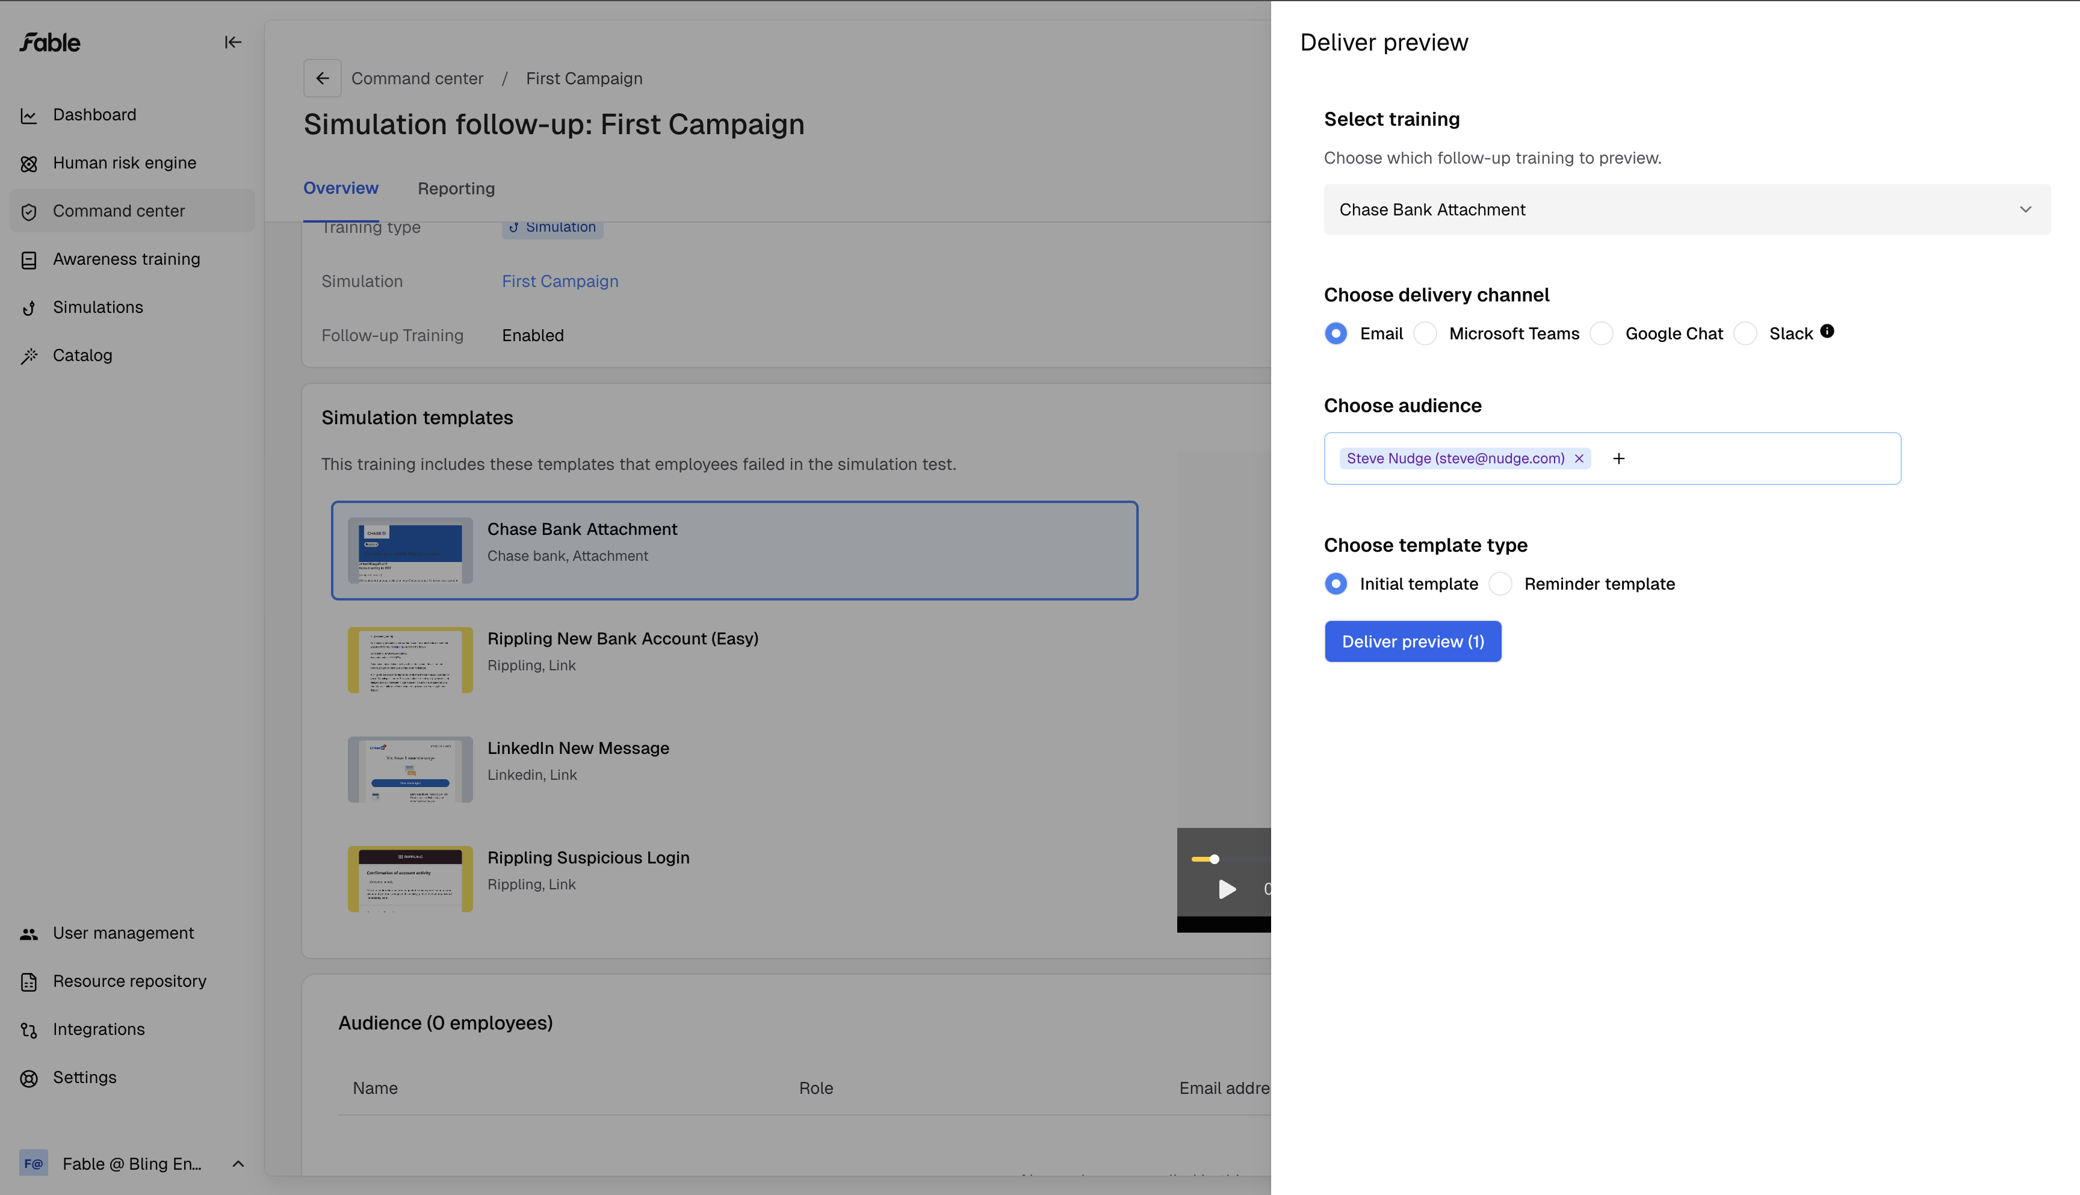Add another audience member with plus icon
This screenshot has width=2080, height=1195.
pos(1619,459)
